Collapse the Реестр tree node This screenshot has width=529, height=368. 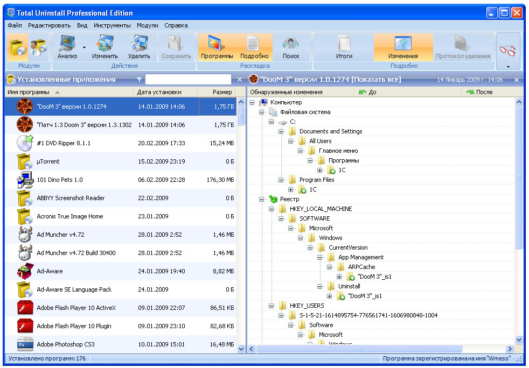coord(261,199)
